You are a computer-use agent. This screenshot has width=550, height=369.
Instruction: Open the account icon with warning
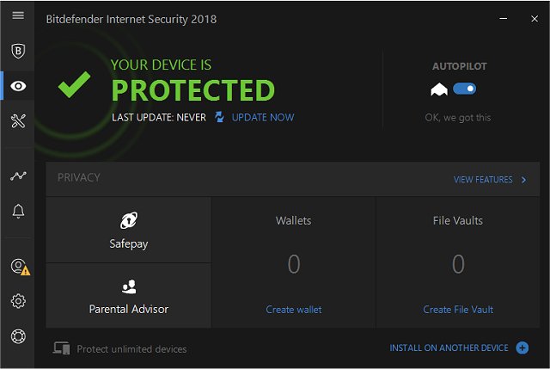(18, 267)
